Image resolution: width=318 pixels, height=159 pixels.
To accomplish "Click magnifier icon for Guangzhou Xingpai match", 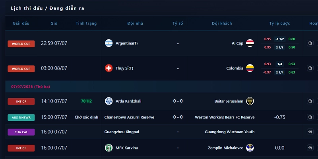I will point(310,132).
